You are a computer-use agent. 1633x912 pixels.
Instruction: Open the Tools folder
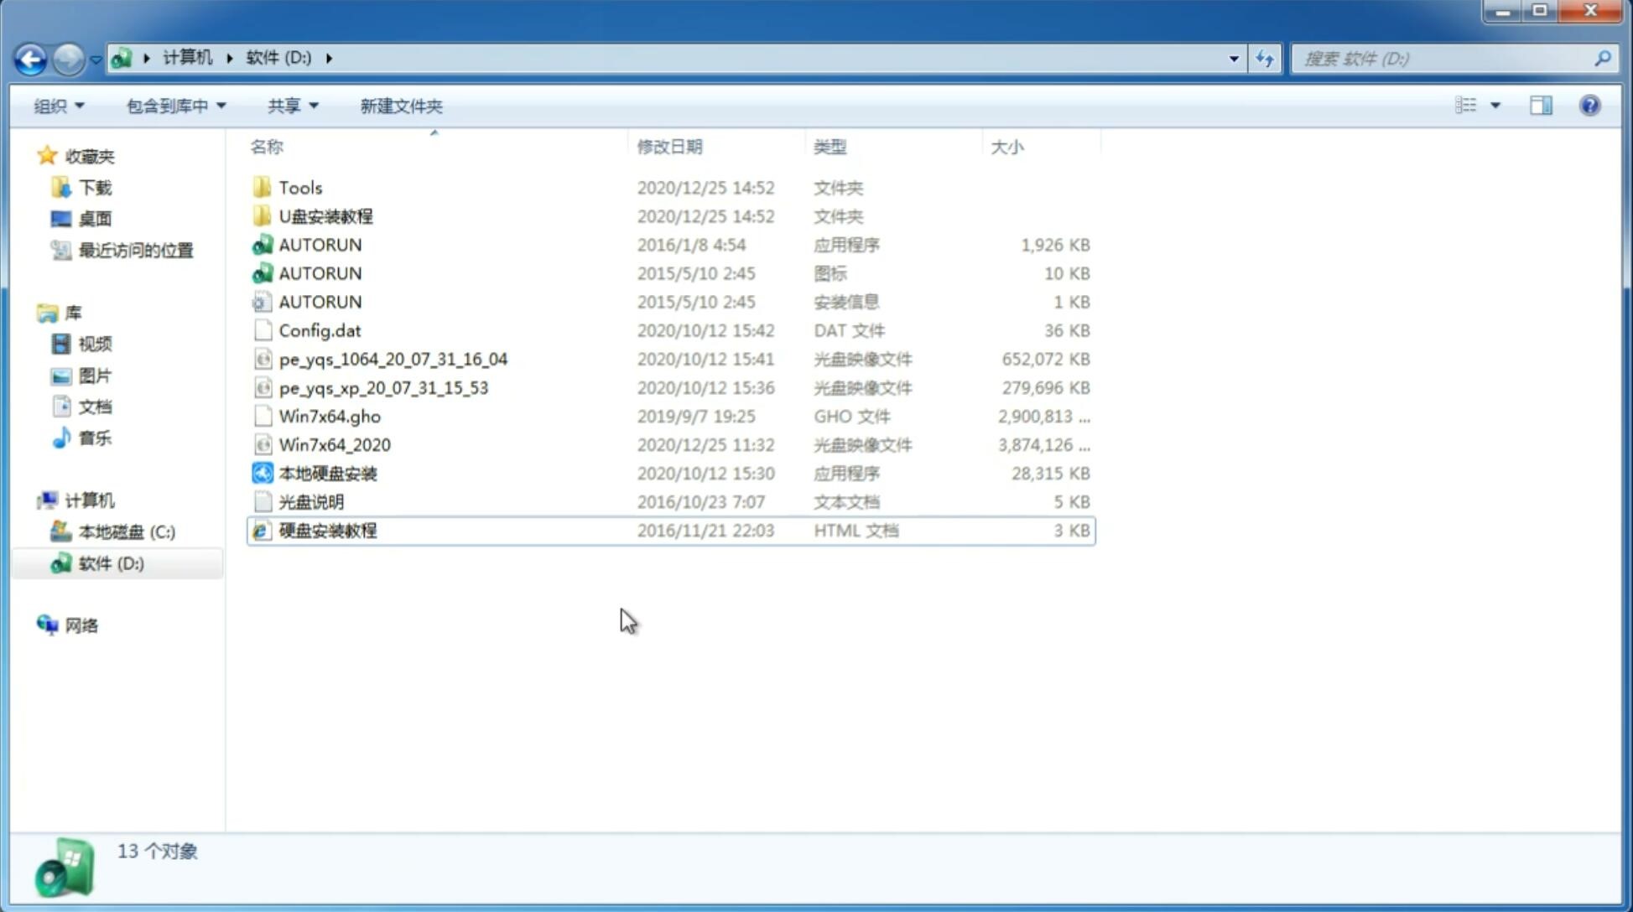pyautogui.click(x=299, y=187)
